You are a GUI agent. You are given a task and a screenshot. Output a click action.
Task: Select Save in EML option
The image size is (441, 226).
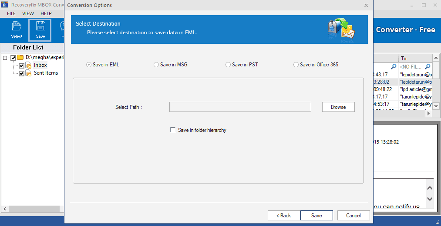tap(103, 65)
